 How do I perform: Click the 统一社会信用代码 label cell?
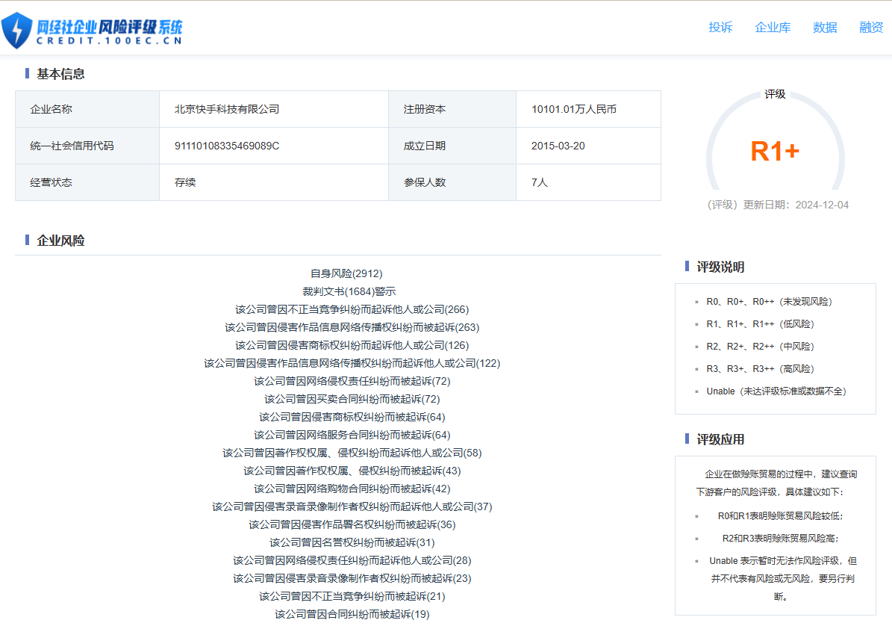(x=87, y=146)
